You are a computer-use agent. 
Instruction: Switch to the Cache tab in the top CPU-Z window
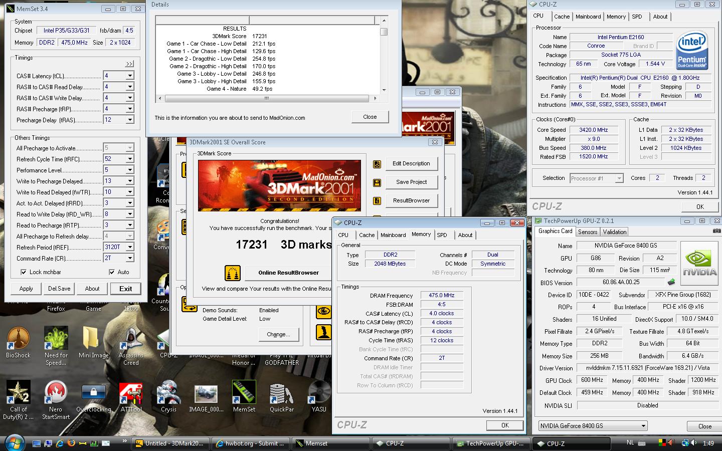[x=562, y=17]
